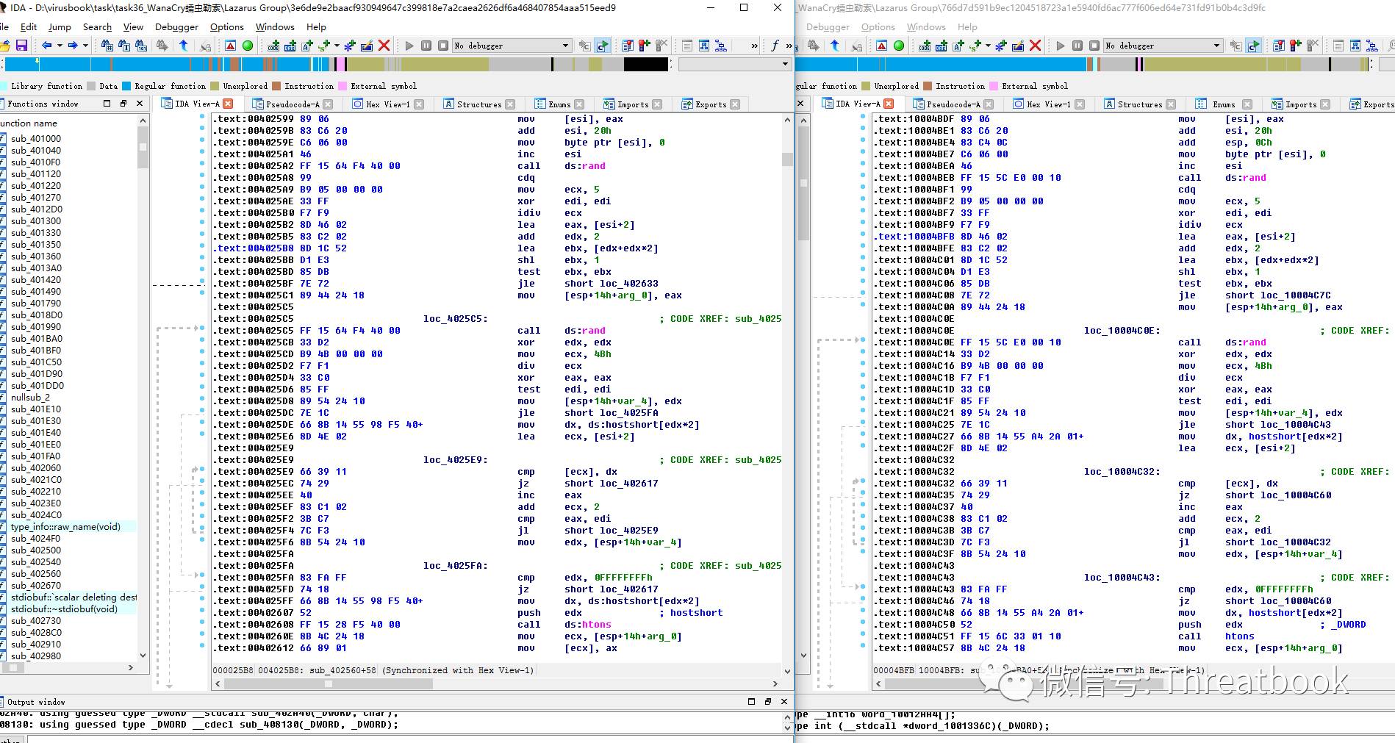Click the Functions window vertical scrollbar
The height and width of the screenshot is (743, 1395).
tap(143, 388)
